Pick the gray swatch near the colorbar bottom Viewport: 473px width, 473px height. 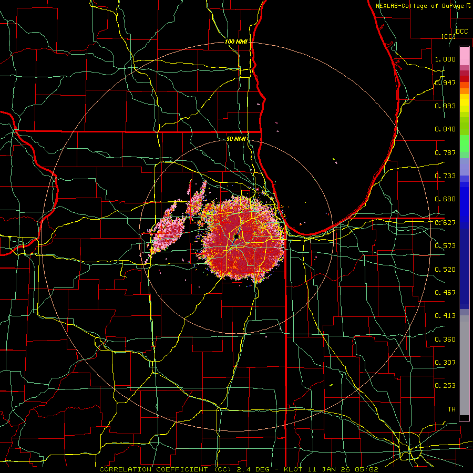464,365
